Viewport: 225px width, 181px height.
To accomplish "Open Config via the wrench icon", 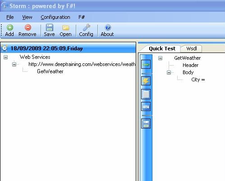I will coord(87,27).
